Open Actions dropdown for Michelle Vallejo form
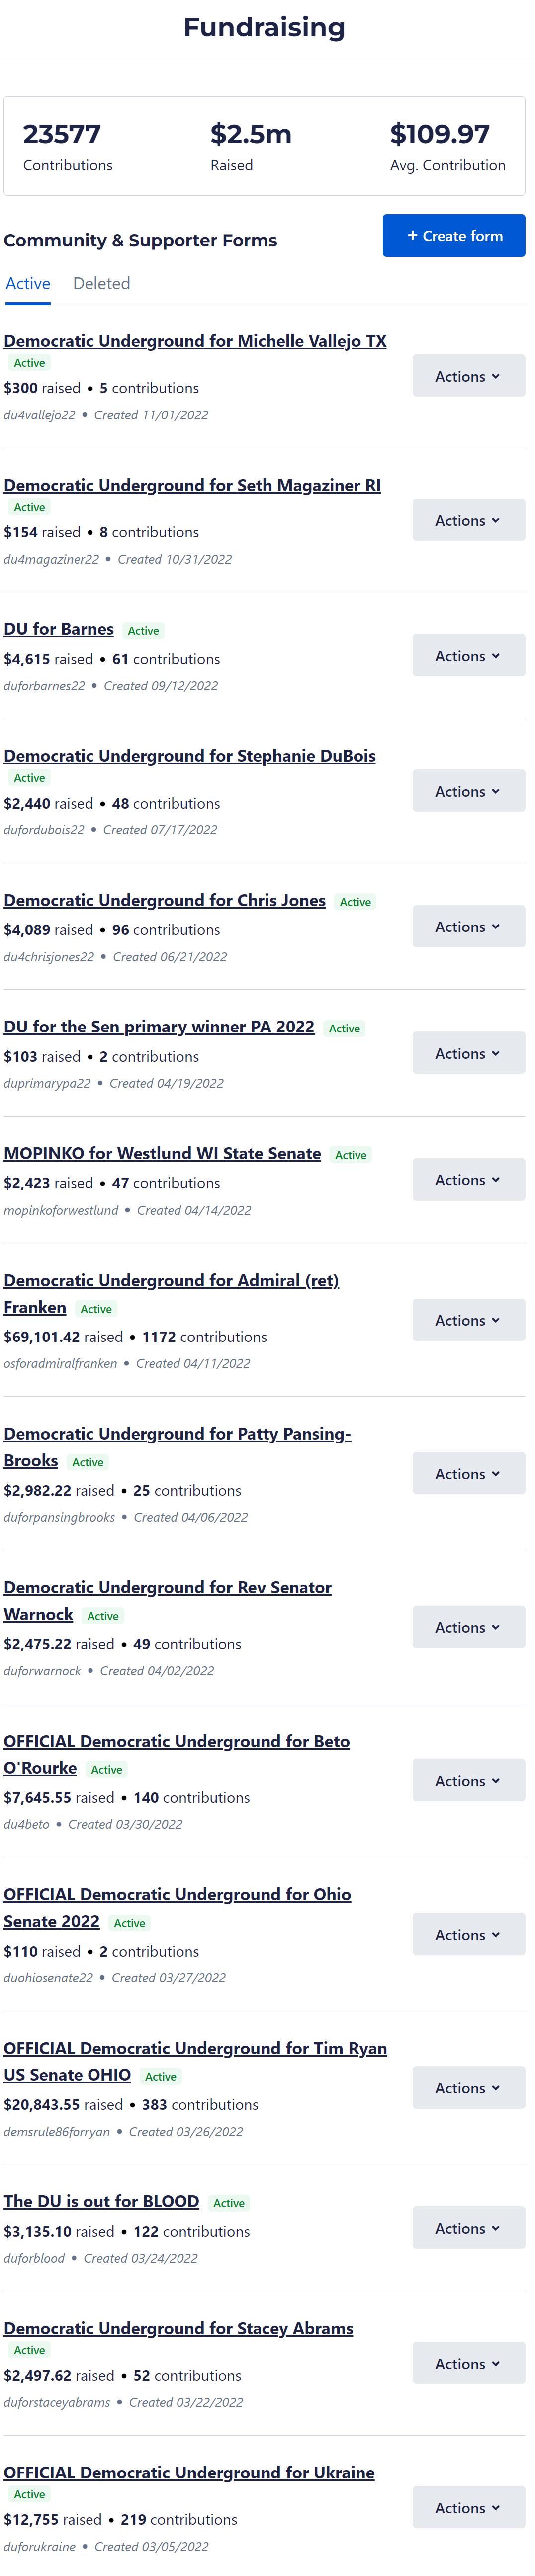Viewport: 535px width, 2576px height. click(468, 376)
